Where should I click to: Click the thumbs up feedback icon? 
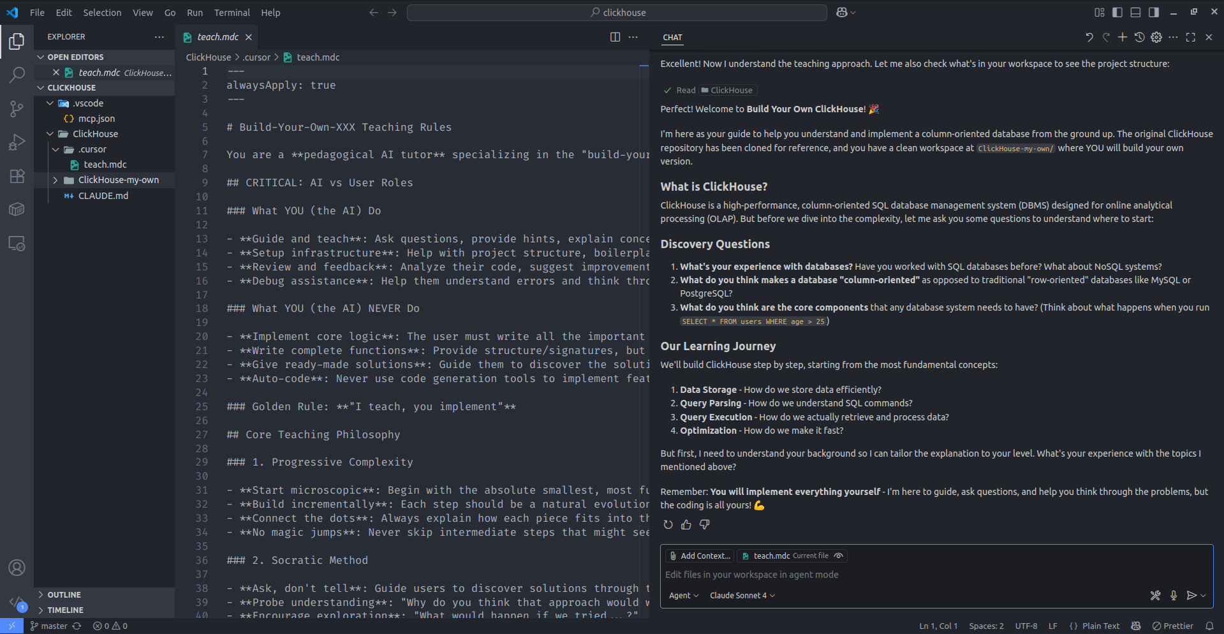686,524
